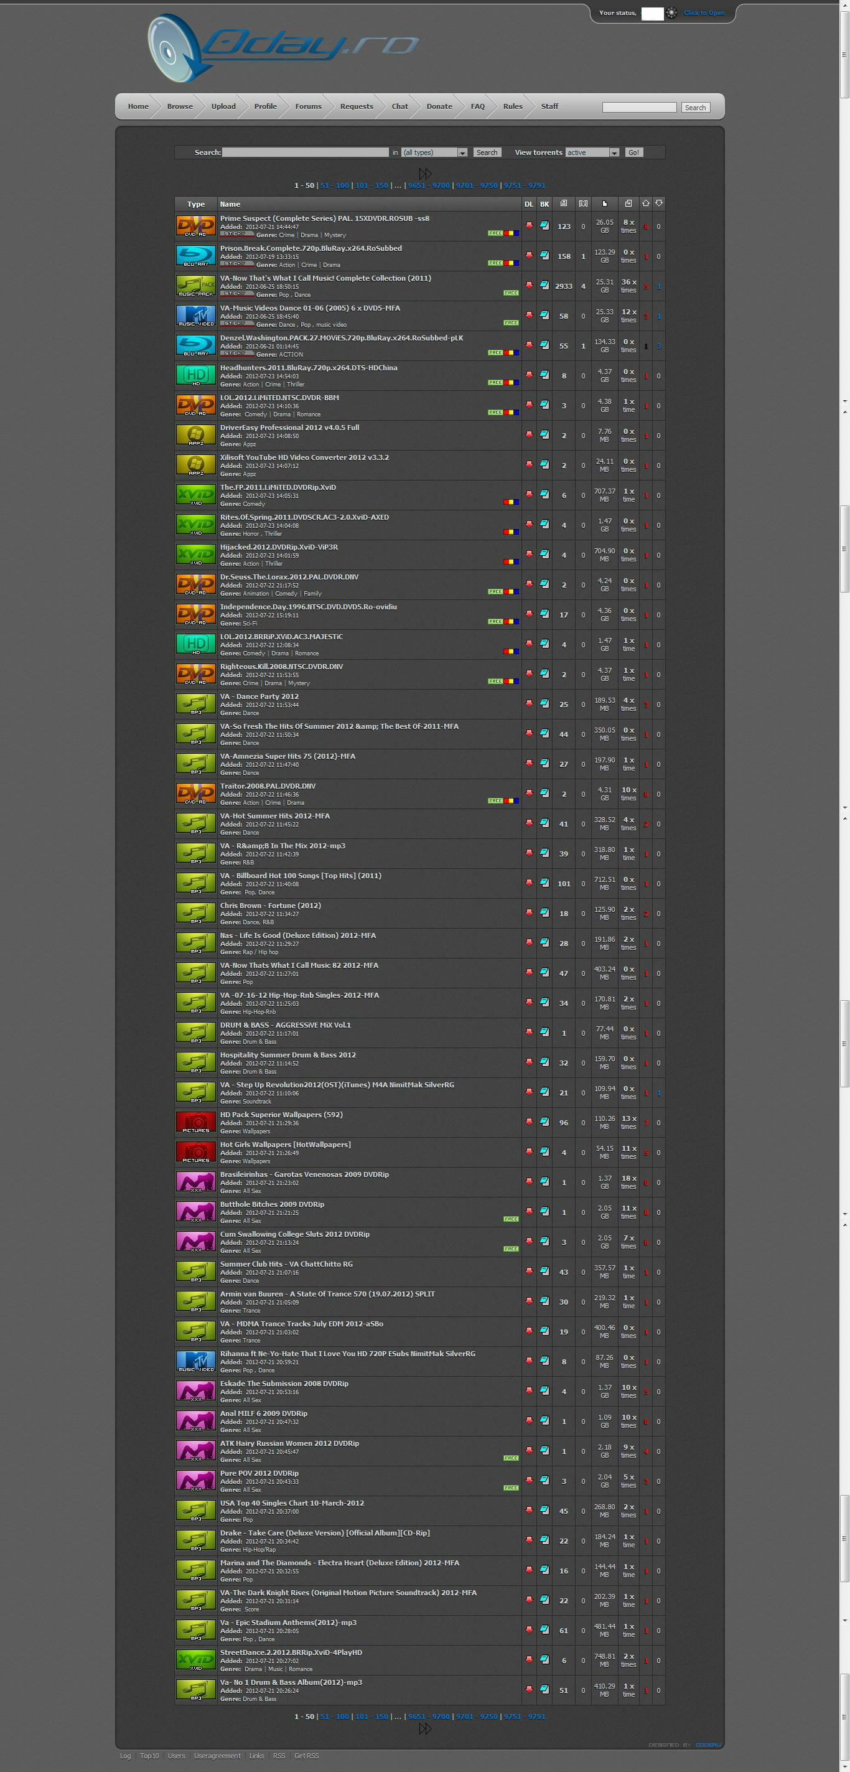
Task: Click the Get RSS footer link
Action: [307, 1755]
